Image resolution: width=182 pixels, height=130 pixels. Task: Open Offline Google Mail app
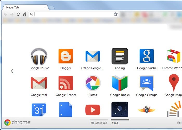click(93, 56)
